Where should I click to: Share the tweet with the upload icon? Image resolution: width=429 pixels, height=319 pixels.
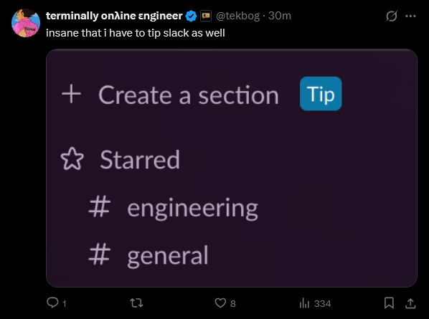point(410,303)
